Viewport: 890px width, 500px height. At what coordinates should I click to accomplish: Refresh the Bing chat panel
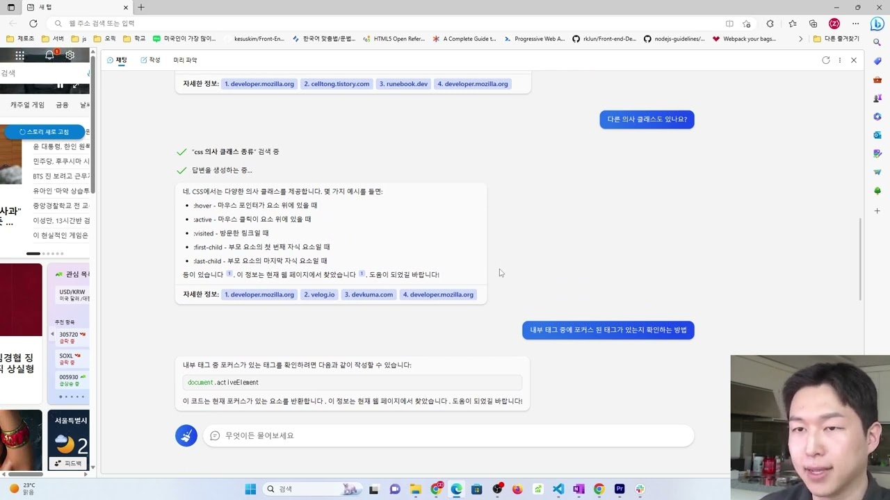tap(826, 60)
